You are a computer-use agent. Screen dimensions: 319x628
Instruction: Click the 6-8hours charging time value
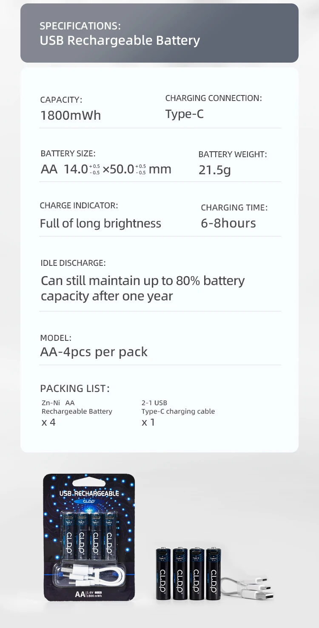click(228, 223)
